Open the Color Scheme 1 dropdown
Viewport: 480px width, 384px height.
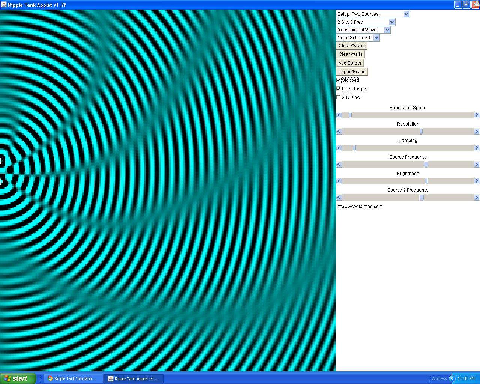(358, 38)
